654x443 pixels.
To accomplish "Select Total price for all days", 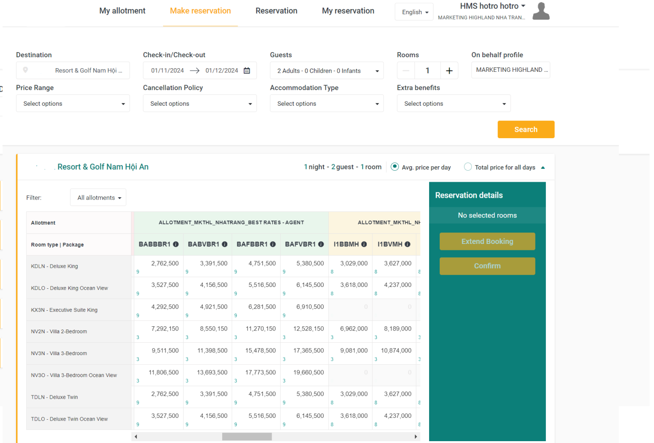I will click(468, 167).
